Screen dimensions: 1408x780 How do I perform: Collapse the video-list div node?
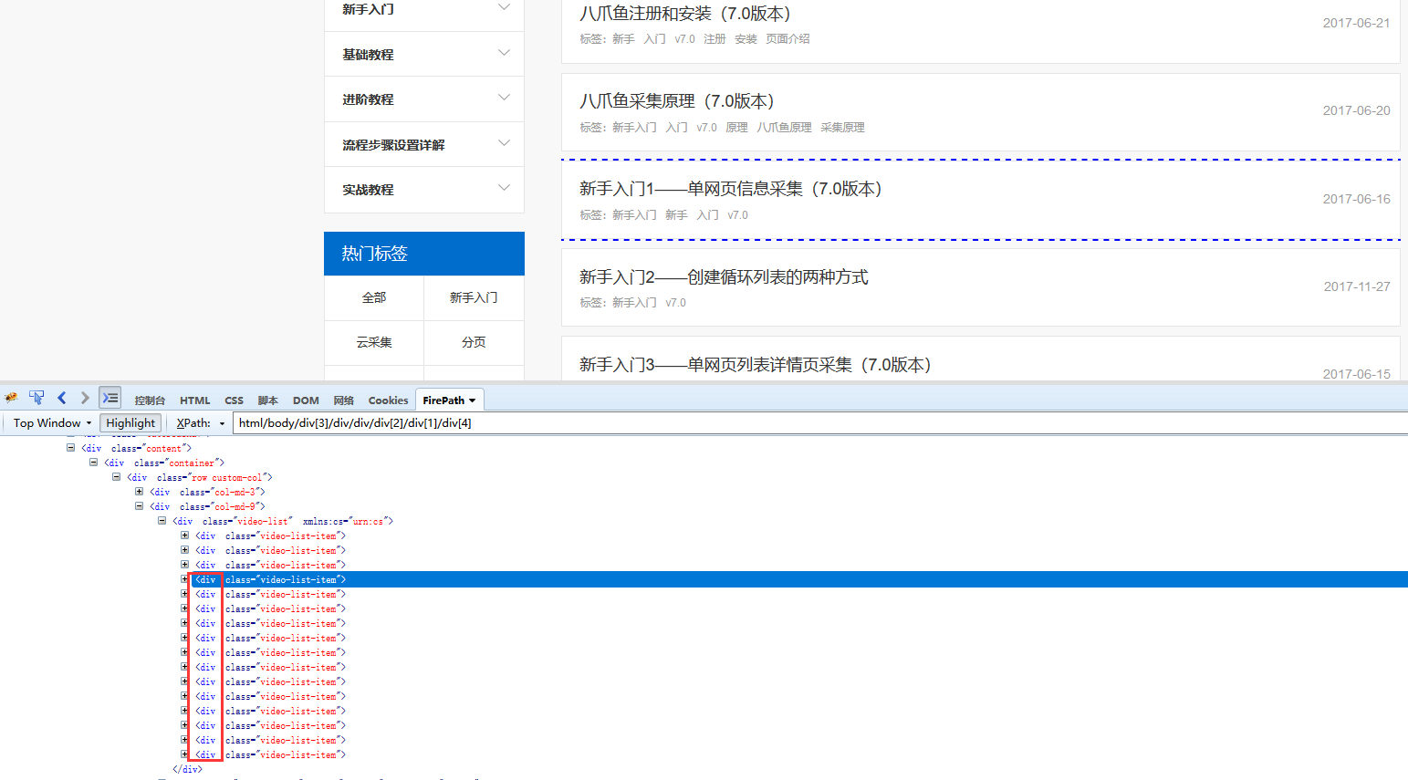(162, 521)
